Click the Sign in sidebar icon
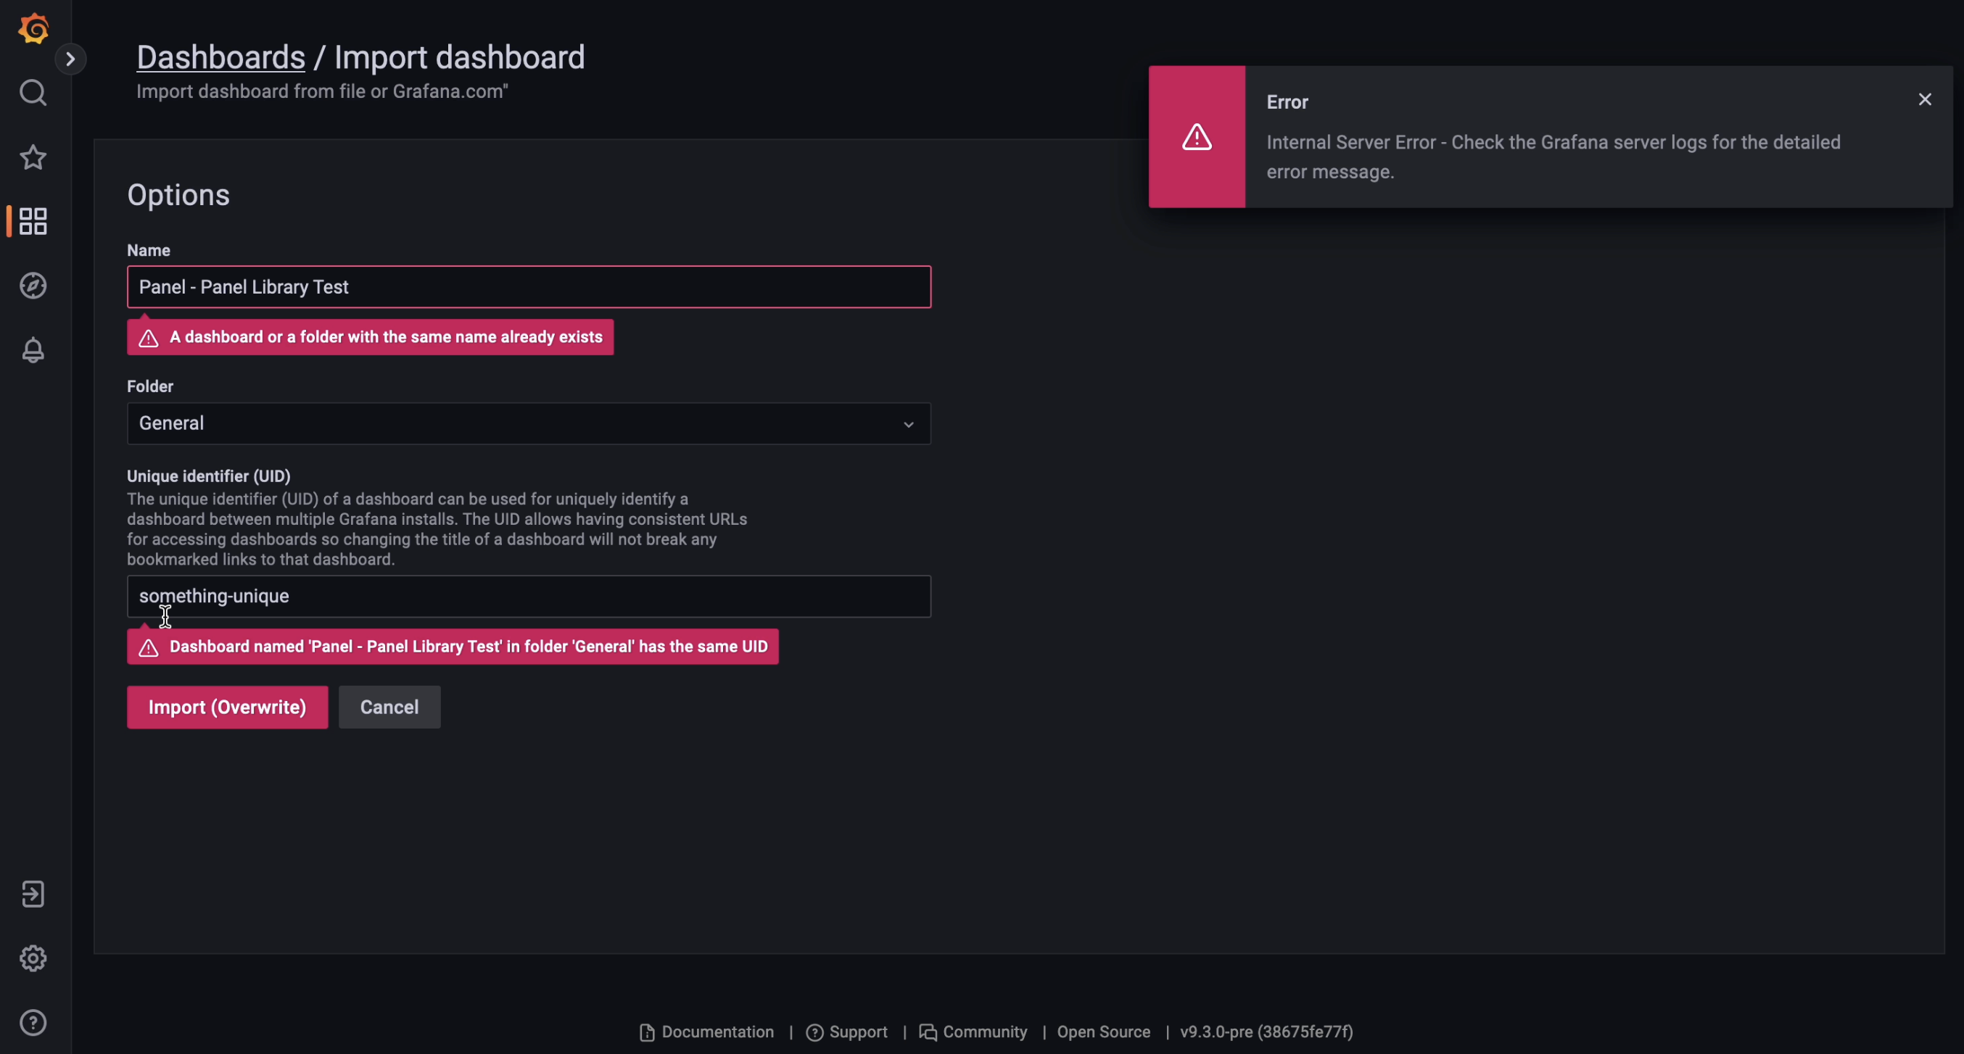Screen dimensions: 1964x1054 coord(33,894)
